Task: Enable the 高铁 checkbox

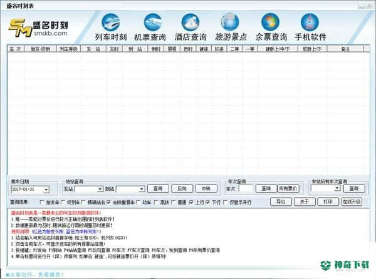Action: click(x=156, y=203)
